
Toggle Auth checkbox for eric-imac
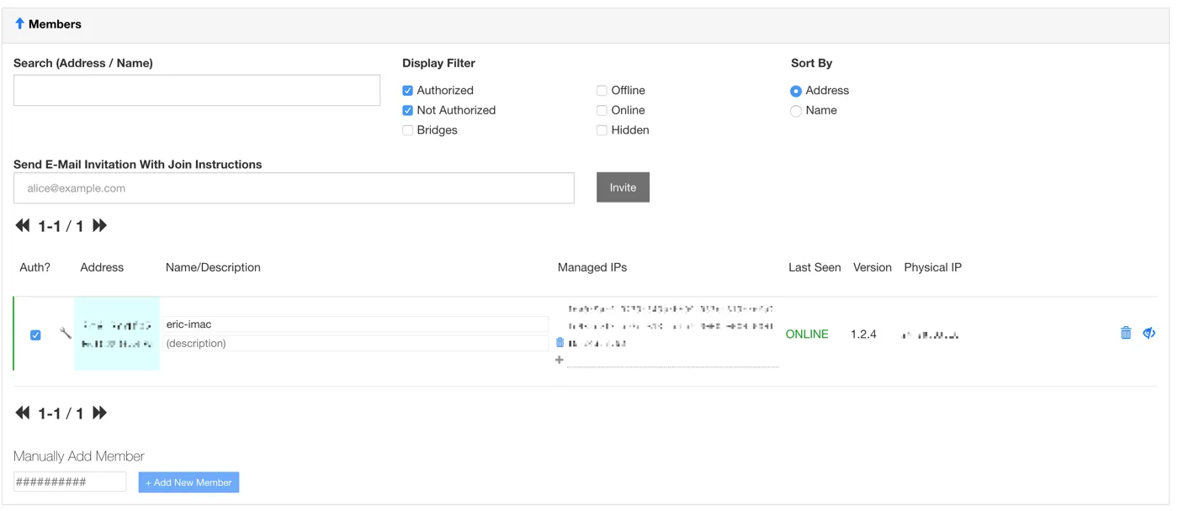pos(35,335)
